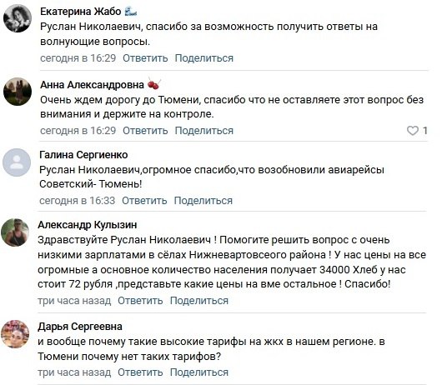Reply to Александр Кулызин's comment
This screenshot has height=385, width=447.
[140, 301]
